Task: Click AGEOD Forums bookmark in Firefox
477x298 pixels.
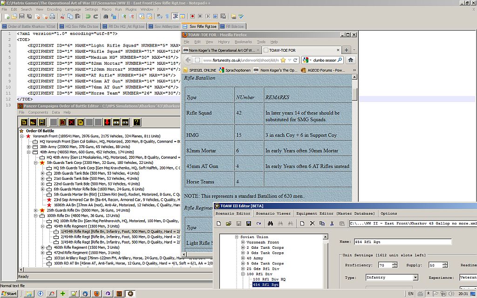Action: (x=323, y=70)
